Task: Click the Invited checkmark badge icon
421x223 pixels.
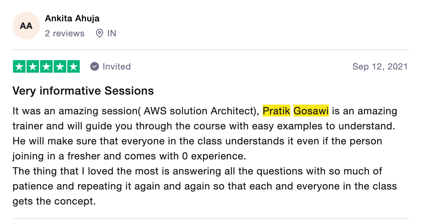Action: (x=95, y=66)
